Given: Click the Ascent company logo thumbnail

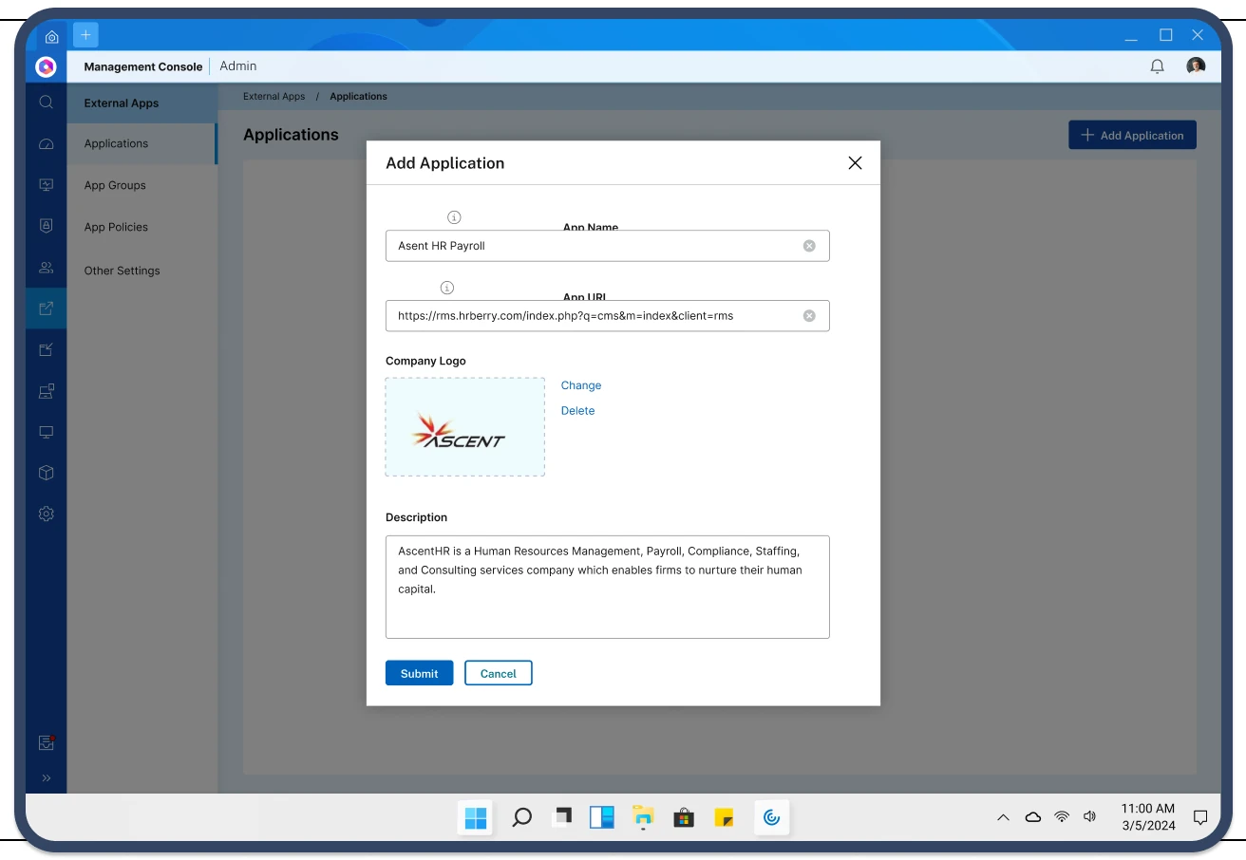Looking at the screenshot, I should click(465, 427).
